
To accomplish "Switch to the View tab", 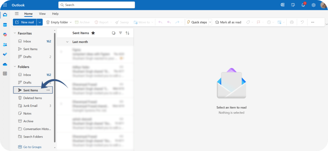I will 42,14.
